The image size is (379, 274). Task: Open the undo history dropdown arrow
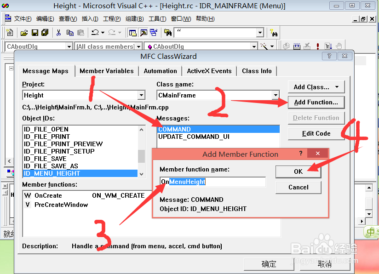coord(103,32)
